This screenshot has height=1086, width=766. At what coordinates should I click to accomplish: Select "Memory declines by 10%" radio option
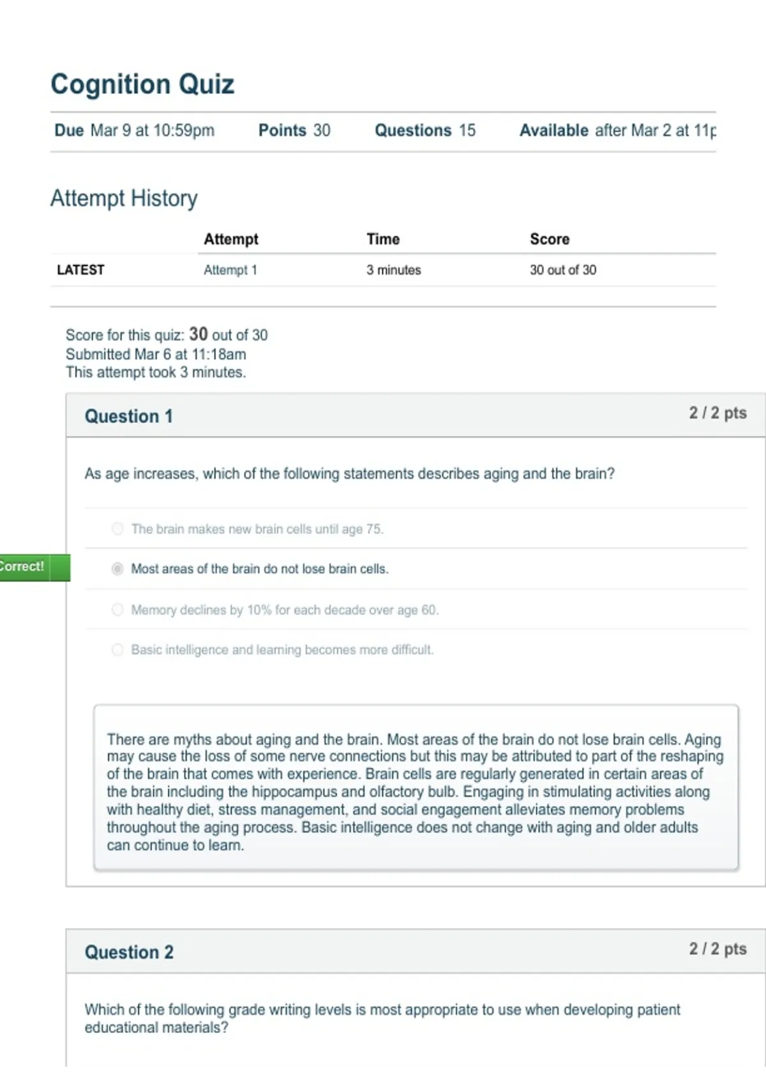click(x=117, y=609)
